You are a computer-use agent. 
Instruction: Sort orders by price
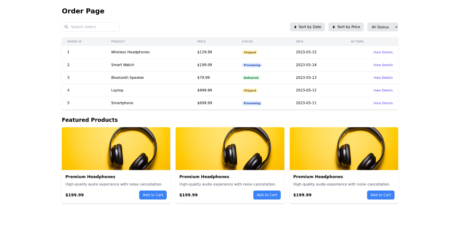(x=346, y=27)
